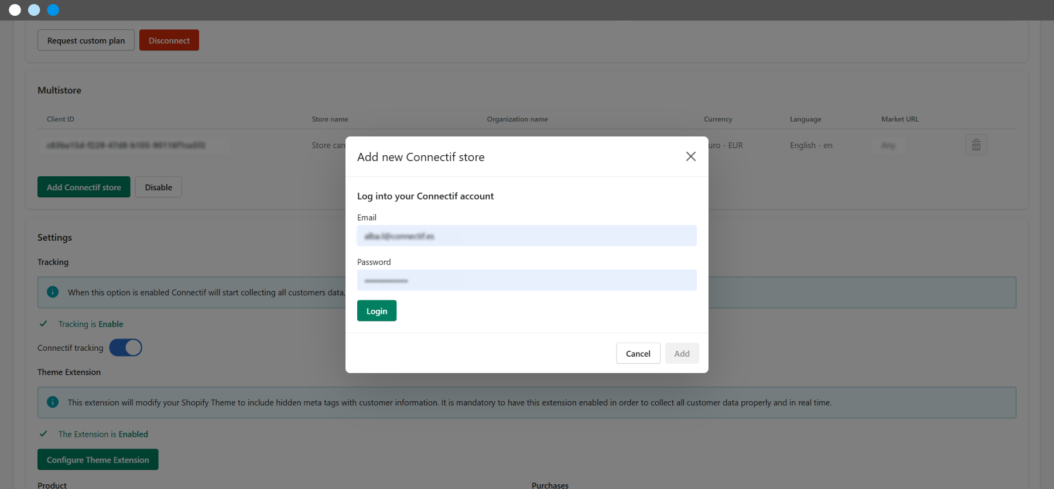Cancel the add store dialog
1054x489 pixels.
click(638, 354)
